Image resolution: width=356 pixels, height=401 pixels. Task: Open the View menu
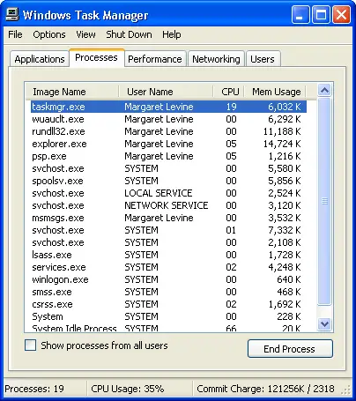[x=85, y=34]
